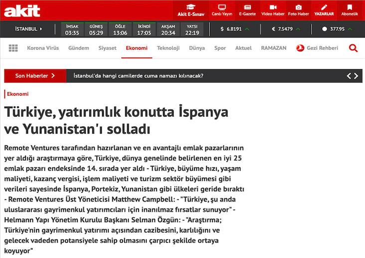Open the Gündem section
The width and height of the screenshot is (365, 258).
coord(79,48)
